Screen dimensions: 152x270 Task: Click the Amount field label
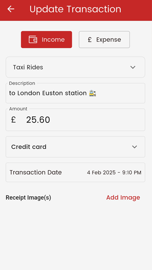(18, 109)
